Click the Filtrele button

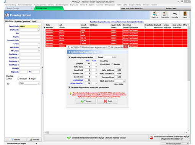coord(16,140)
